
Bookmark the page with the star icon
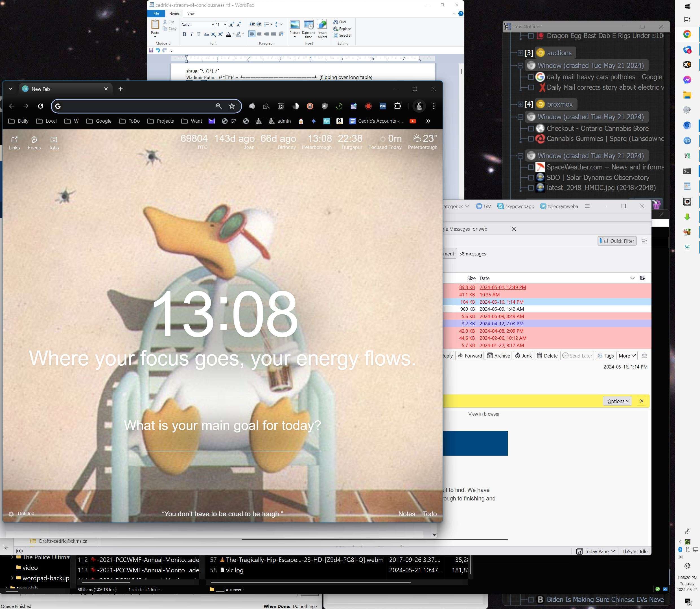click(x=232, y=106)
